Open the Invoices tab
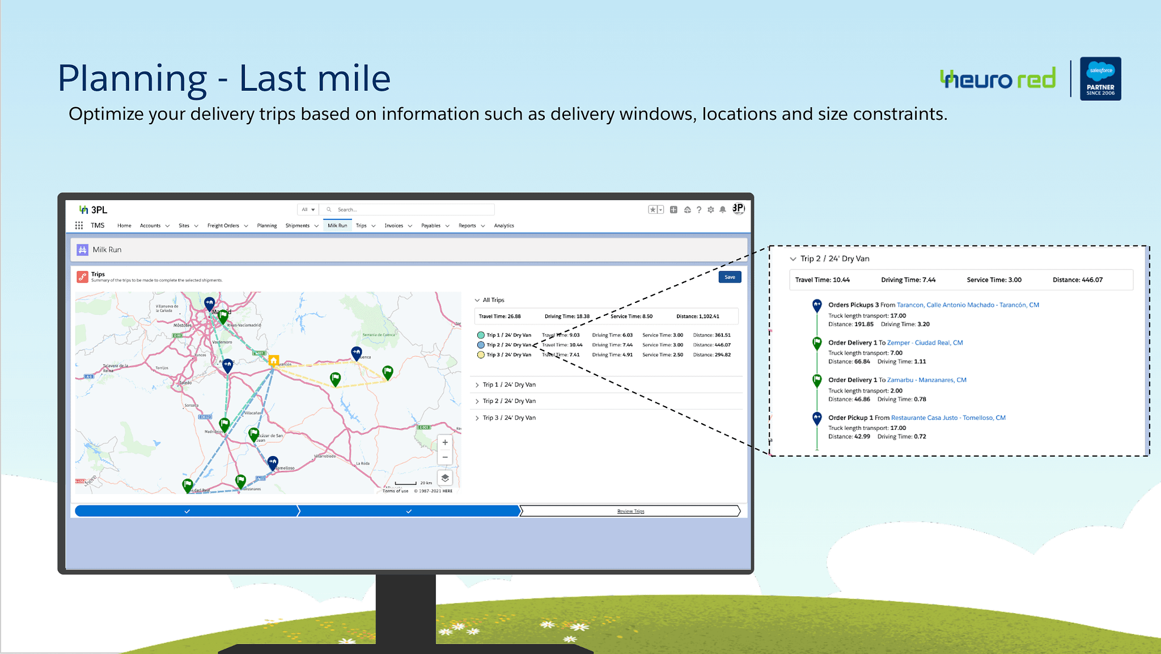 393,226
